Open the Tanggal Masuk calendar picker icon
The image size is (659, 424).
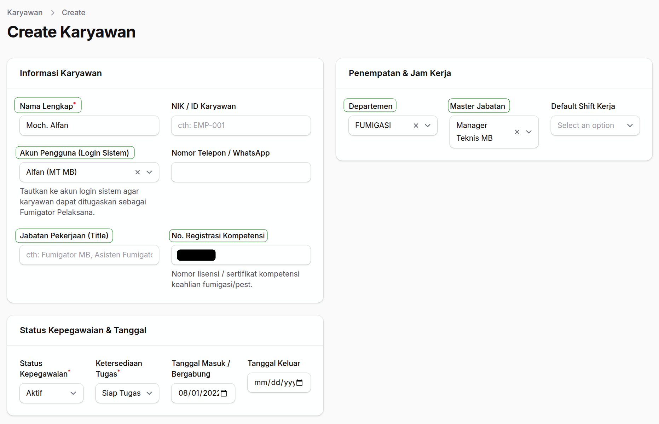point(224,393)
